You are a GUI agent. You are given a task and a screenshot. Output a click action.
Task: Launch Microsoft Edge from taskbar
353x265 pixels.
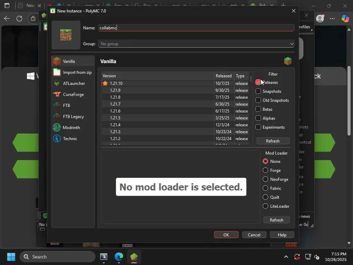tap(119, 257)
